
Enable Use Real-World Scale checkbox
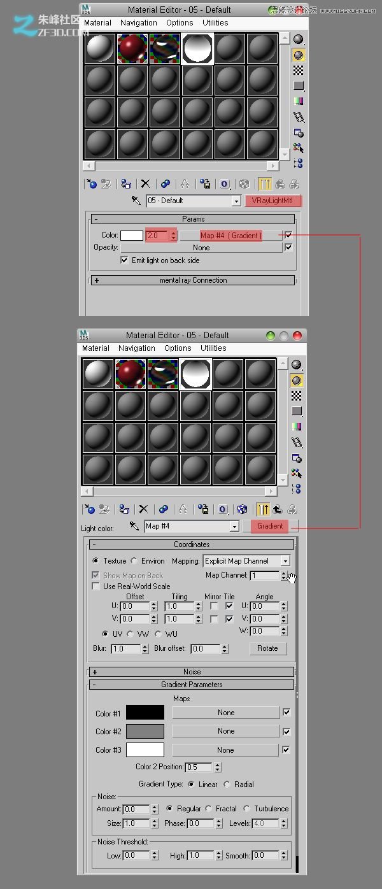[96, 587]
